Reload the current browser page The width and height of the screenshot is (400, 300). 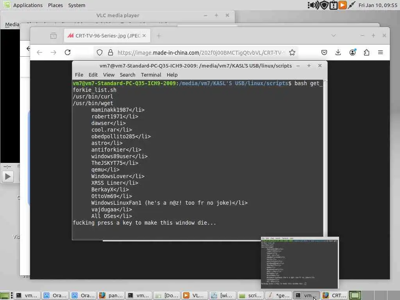point(68,52)
